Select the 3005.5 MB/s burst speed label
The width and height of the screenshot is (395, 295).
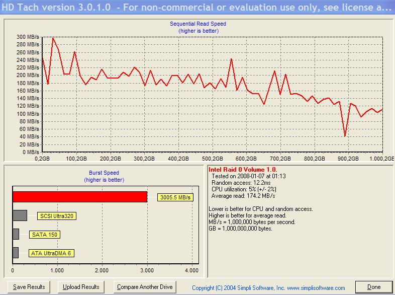pyautogui.click(x=175, y=197)
